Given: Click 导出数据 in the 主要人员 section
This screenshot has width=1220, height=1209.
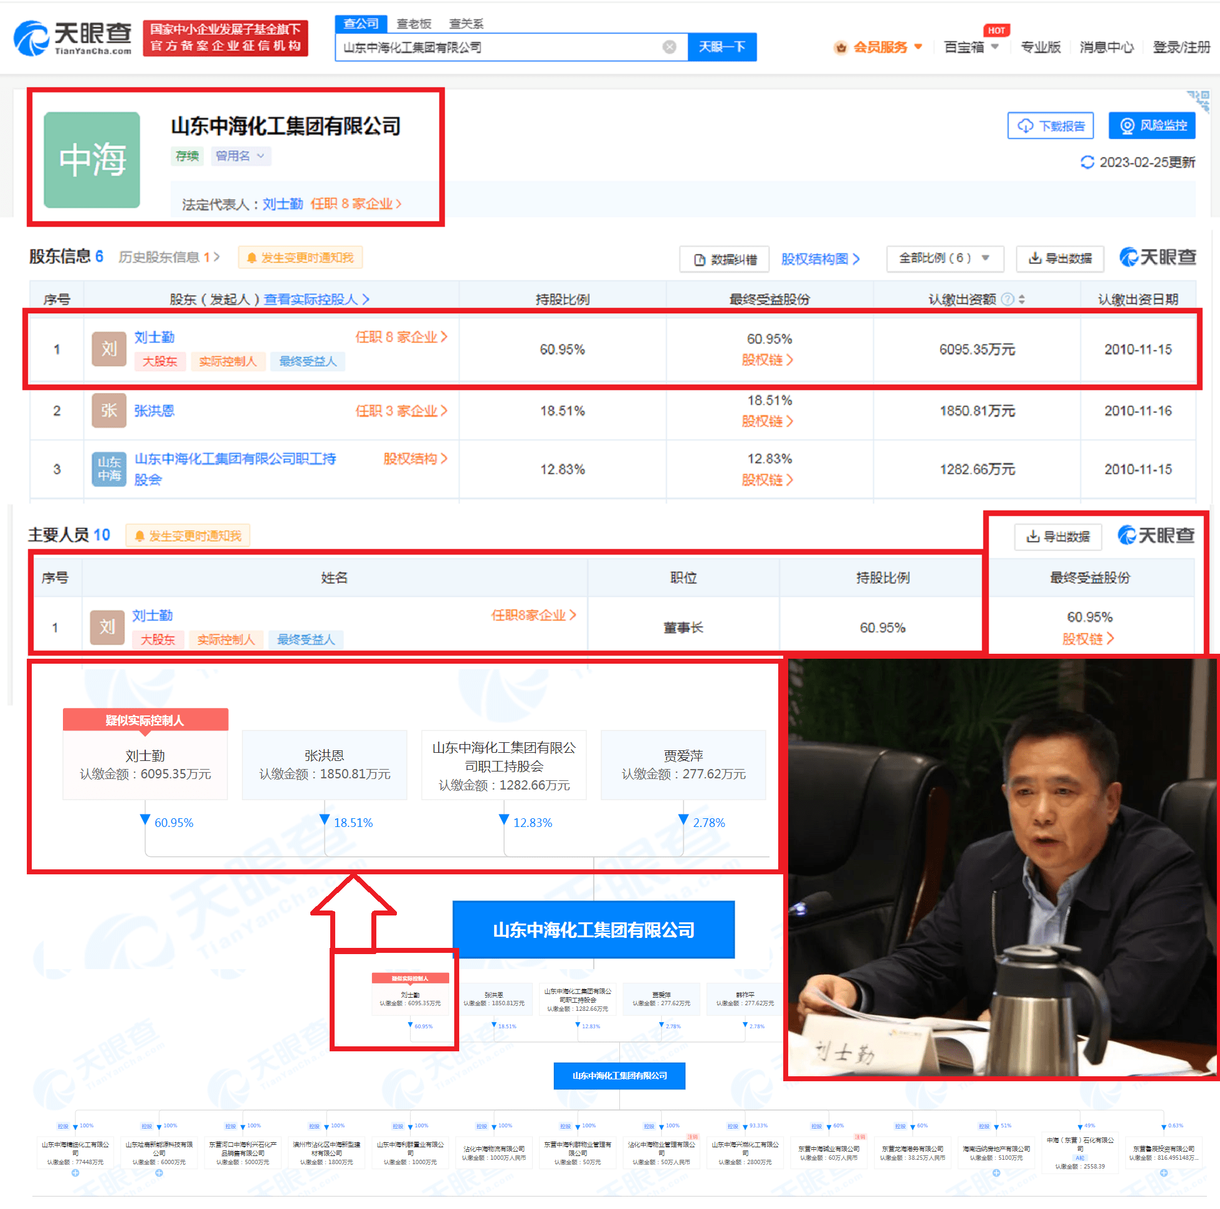Looking at the screenshot, I should point(1058,537).
